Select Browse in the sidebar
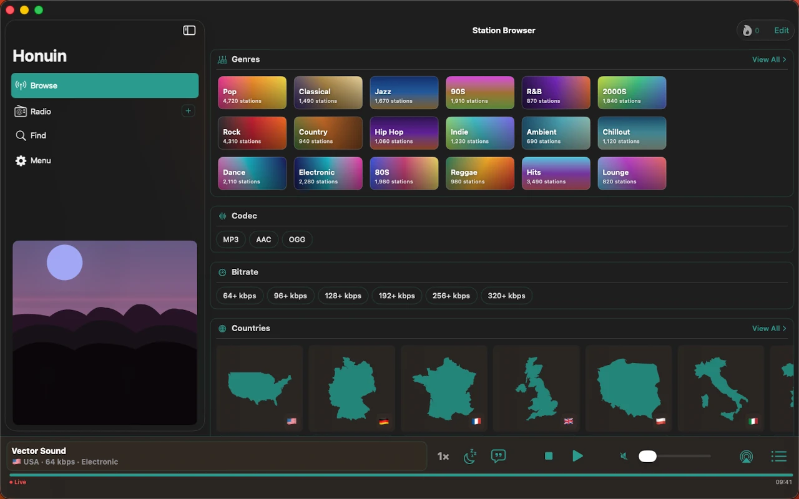This screenshot has width=799, height=499. (x=105, y=85)
